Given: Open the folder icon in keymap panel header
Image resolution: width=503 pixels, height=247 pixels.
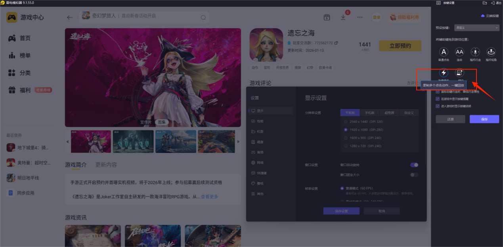Looking at the screenshot, I should pos(485,3).
